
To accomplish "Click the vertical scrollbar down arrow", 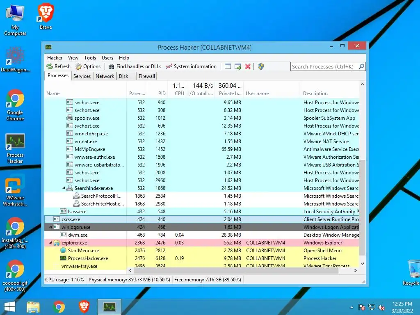I will (x=362, y=264).
